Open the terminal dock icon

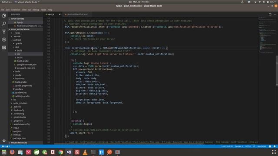point(93,152)
